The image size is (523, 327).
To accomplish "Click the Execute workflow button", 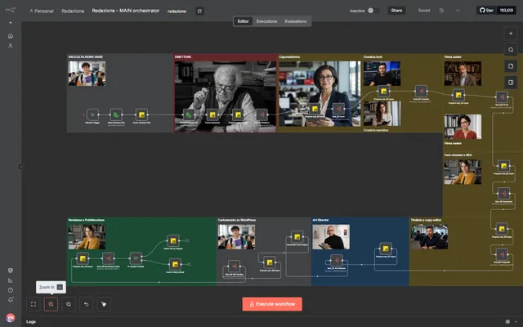I will [272, 304].
